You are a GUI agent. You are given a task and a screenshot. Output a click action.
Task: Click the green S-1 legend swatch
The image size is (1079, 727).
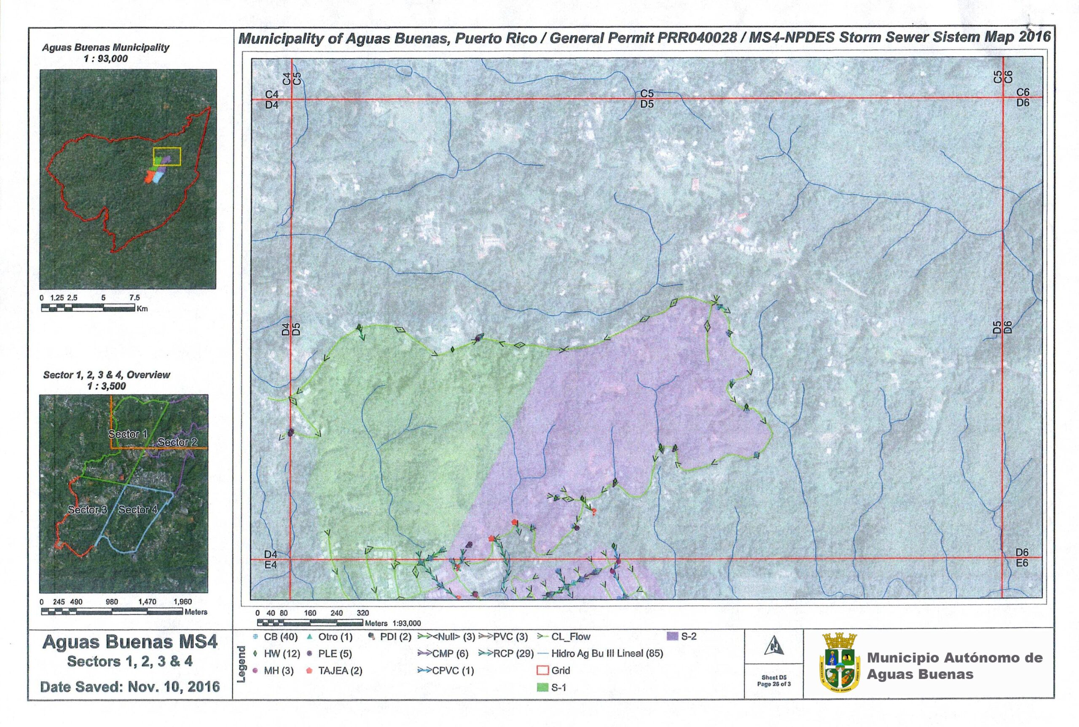click(x=542, y=687)
